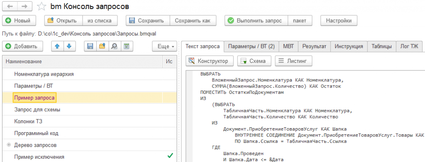Go forward with the right arrow
This screenshot has height=162, width=425.
click(24, 7)
